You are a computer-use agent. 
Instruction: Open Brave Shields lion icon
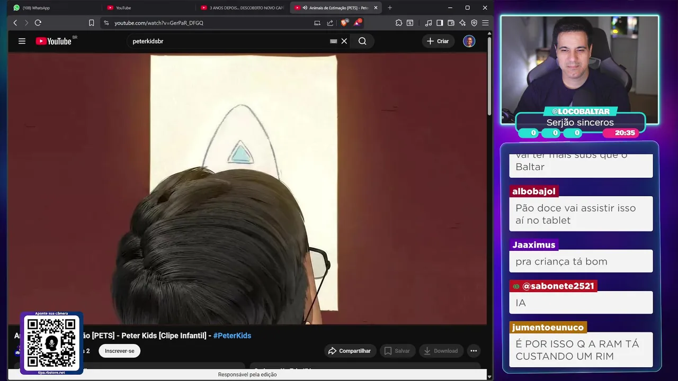(x=344, y=23)
